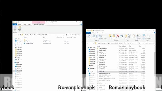Expand recent locations arrow in ScriptHookV window
The height and width of the screenshot is (91, 162).
click(18, 35)
